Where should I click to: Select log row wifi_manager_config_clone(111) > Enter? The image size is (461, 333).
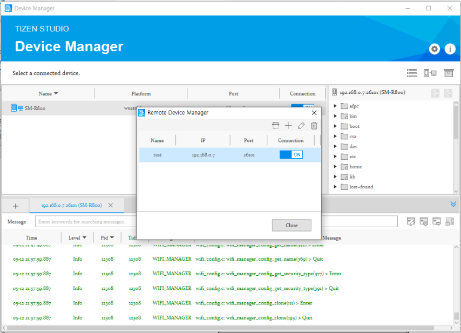(x=228, y=303)
